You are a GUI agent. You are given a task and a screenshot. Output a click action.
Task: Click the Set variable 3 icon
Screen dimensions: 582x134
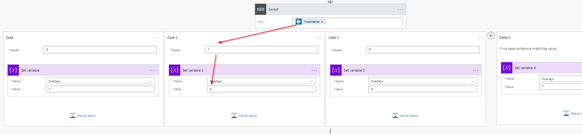336,70
